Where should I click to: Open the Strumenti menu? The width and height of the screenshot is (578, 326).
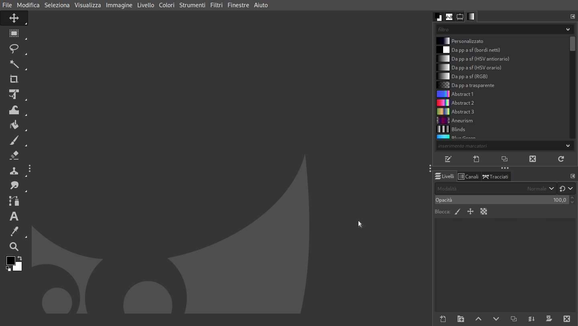click(x=192, y=5)
